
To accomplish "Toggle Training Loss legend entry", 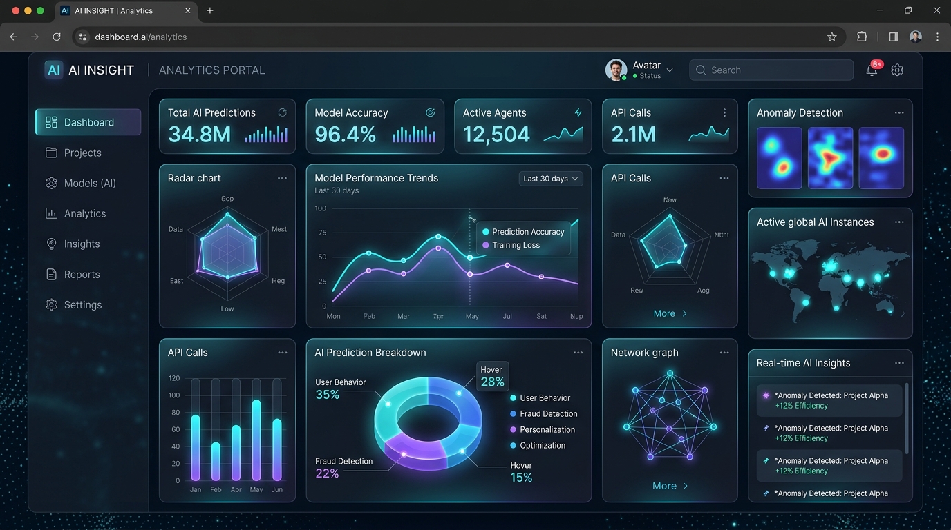I will (x=511, y=245).
